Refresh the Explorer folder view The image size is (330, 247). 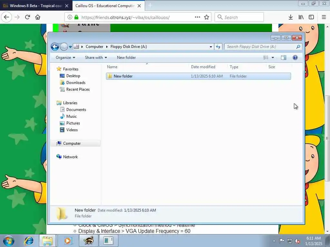218,47
